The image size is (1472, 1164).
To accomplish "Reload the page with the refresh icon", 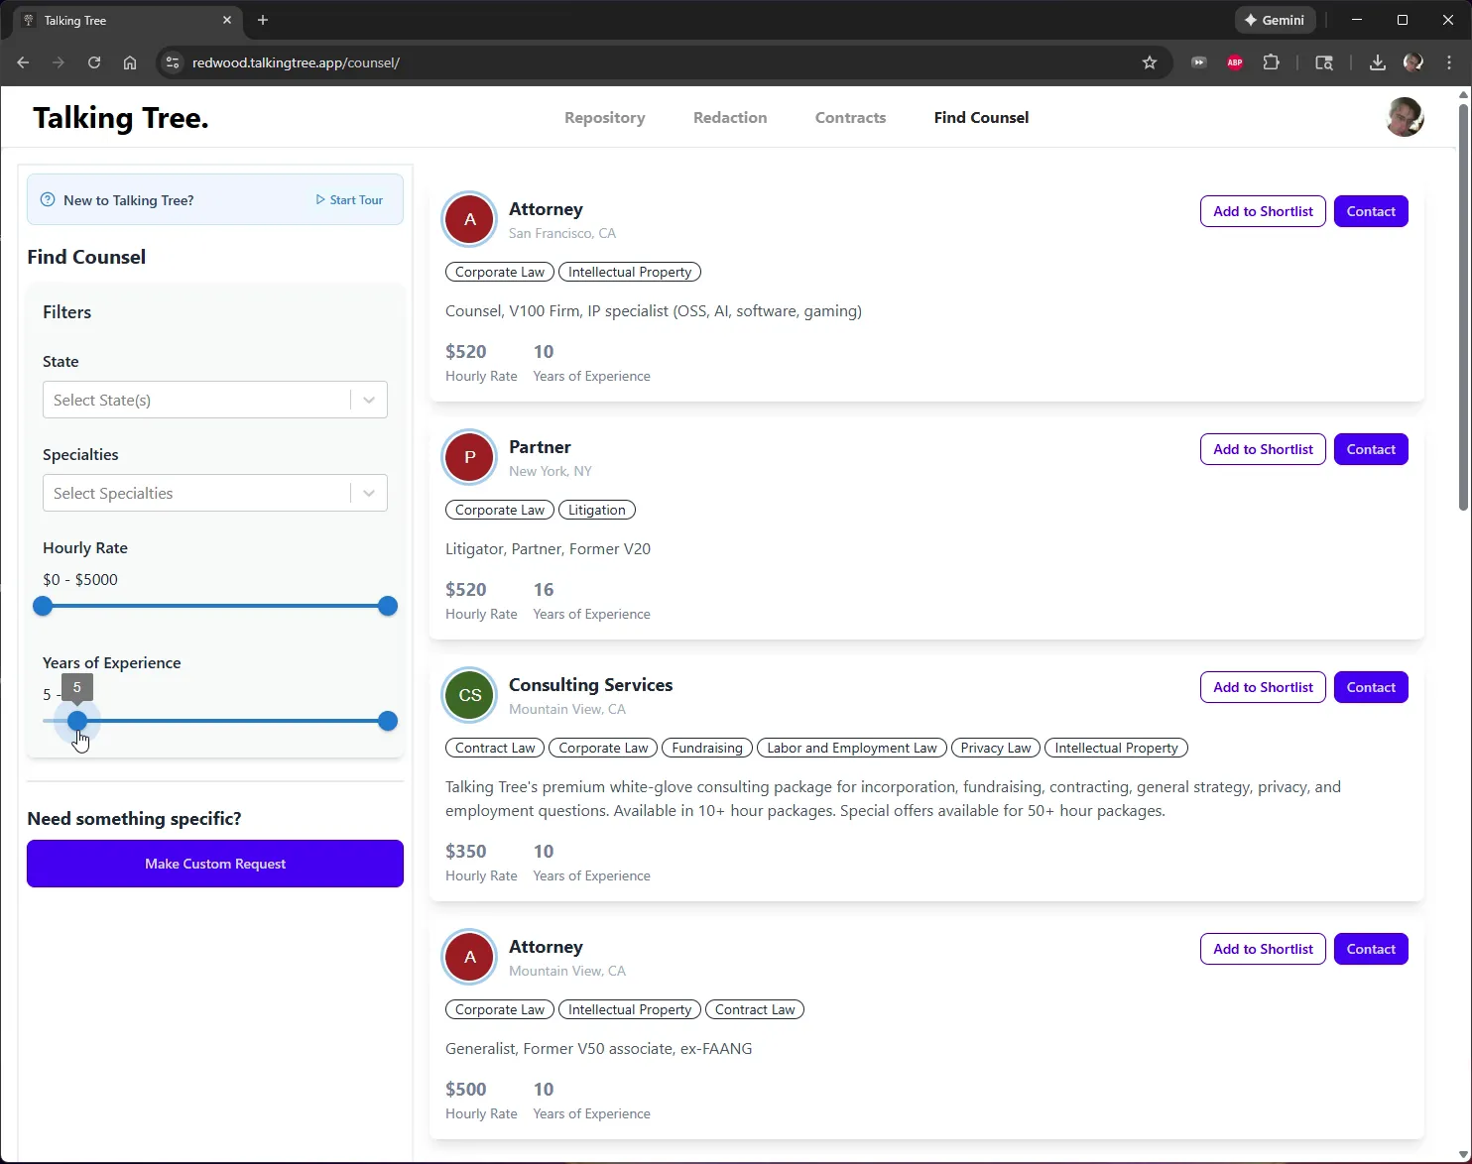I will click(94, 62).
